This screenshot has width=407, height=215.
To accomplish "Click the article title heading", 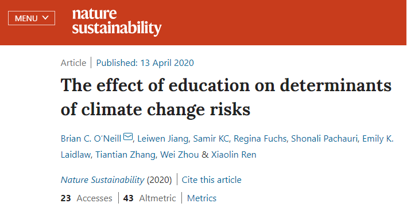I will coord(226,97).
